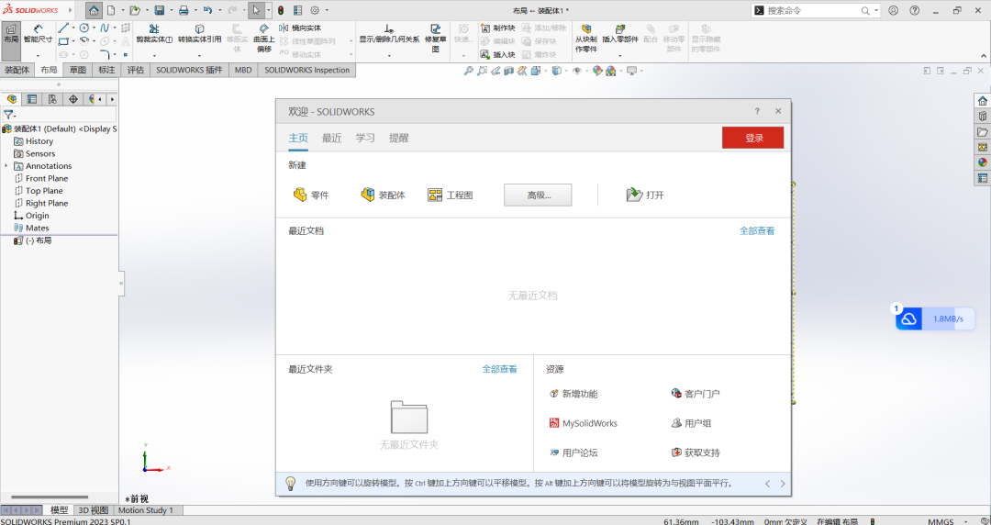Click the New document icon
991x525 pixels.
click(111, 10)
